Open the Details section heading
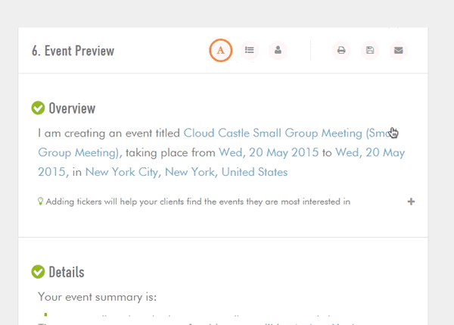 (67, 272)
